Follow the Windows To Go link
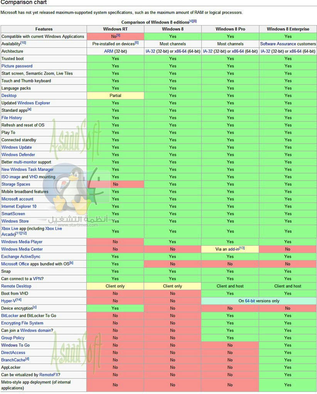The width and height of the screenshot is (317, 394). (15, 345)
